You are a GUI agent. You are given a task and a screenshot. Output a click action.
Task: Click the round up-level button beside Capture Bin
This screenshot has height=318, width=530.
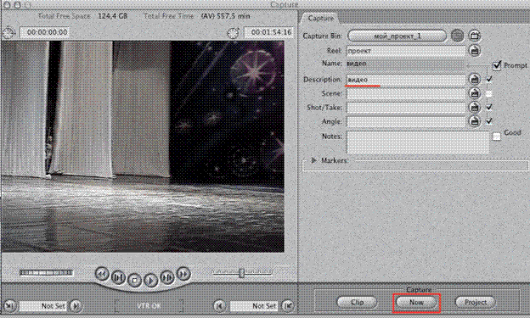pyautogui.click(x=457, y=36)
